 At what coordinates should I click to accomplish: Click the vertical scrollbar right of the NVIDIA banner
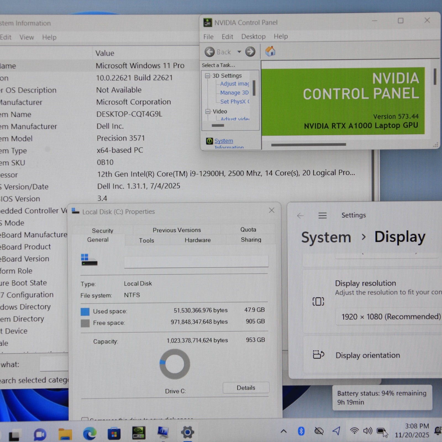tap(435, 77)
